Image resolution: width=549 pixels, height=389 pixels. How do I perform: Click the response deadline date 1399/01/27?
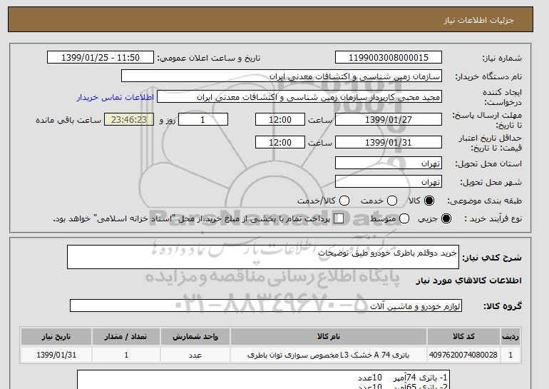tap(389, 119)
